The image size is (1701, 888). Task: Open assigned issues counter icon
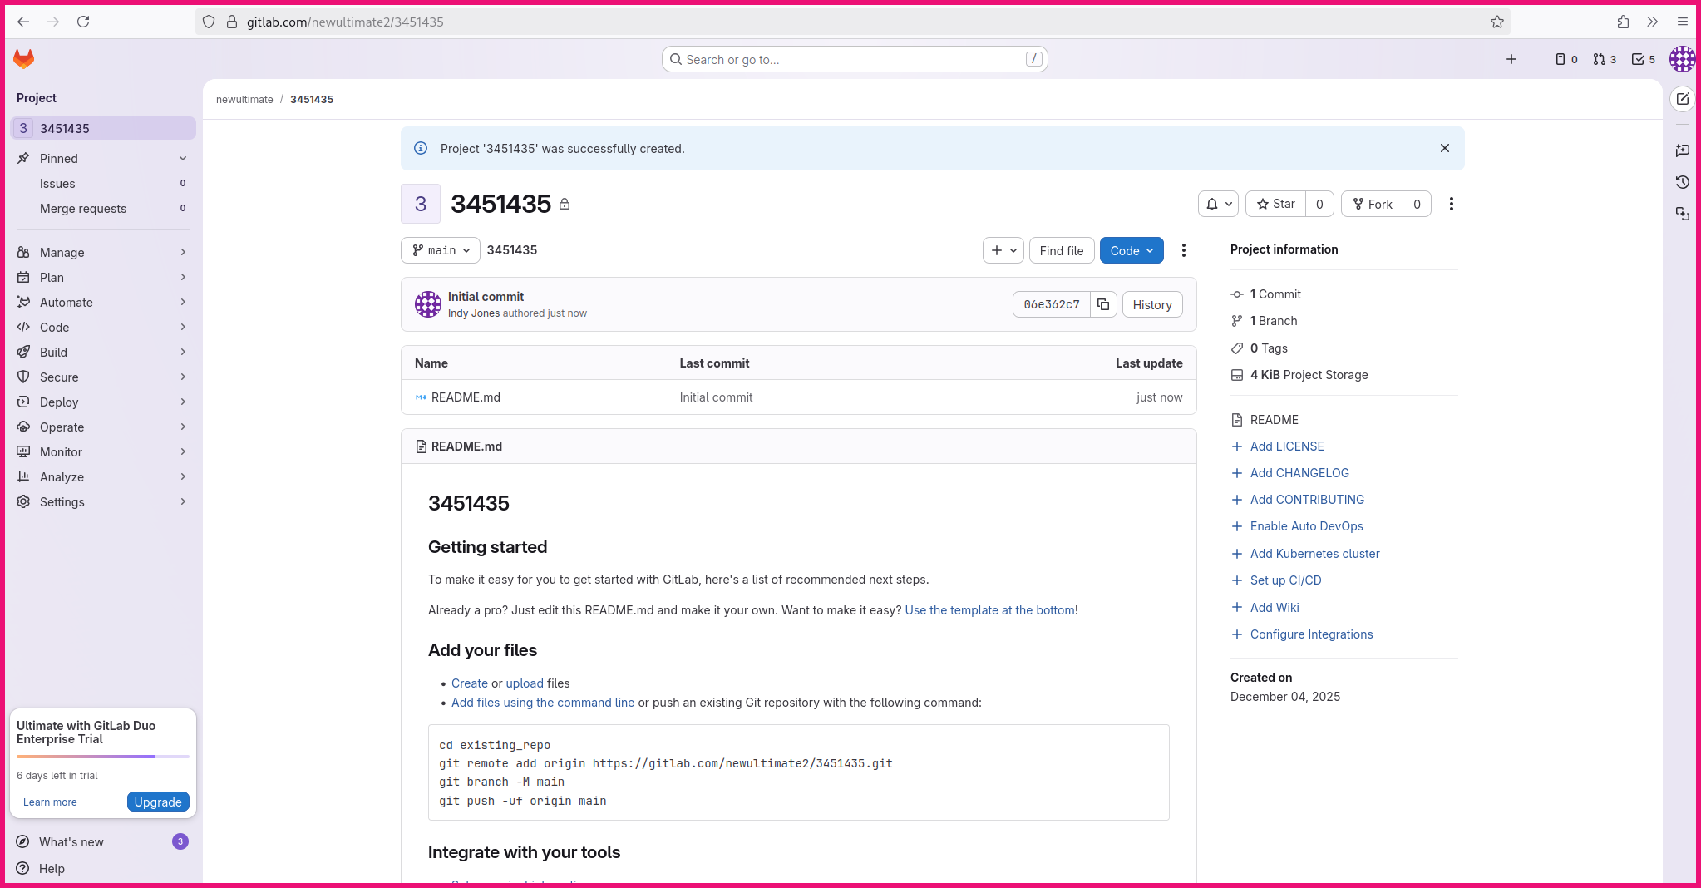point(1566,59)
